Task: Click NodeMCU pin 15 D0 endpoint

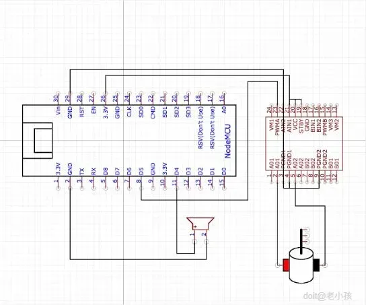Action: pos(224,189)
